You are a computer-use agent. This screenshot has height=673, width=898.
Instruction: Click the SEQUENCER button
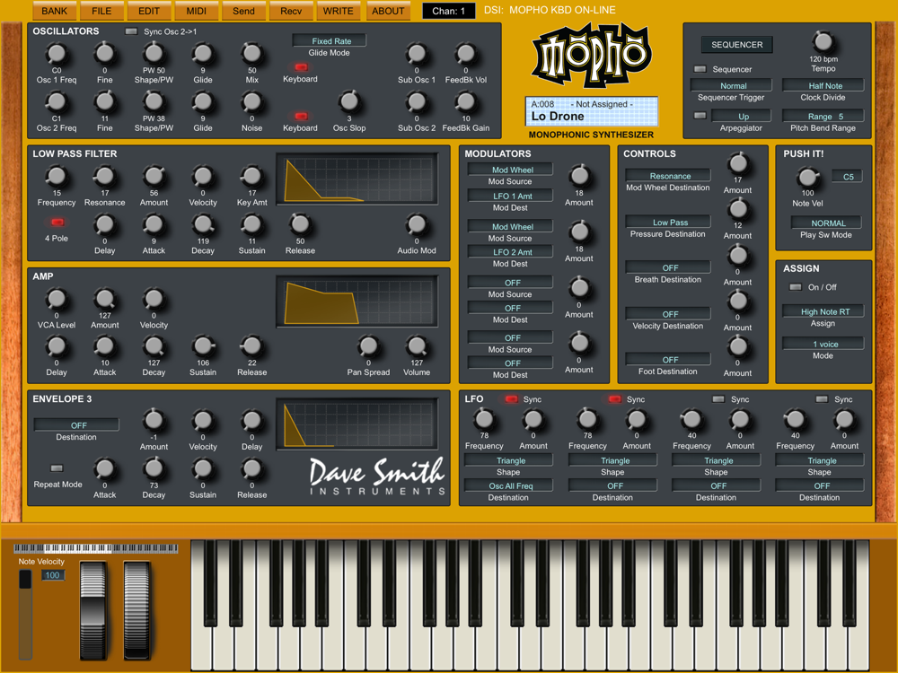[x=736, y=45]
